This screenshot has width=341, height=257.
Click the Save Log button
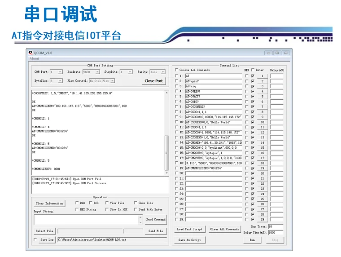(x=47, y=239)
